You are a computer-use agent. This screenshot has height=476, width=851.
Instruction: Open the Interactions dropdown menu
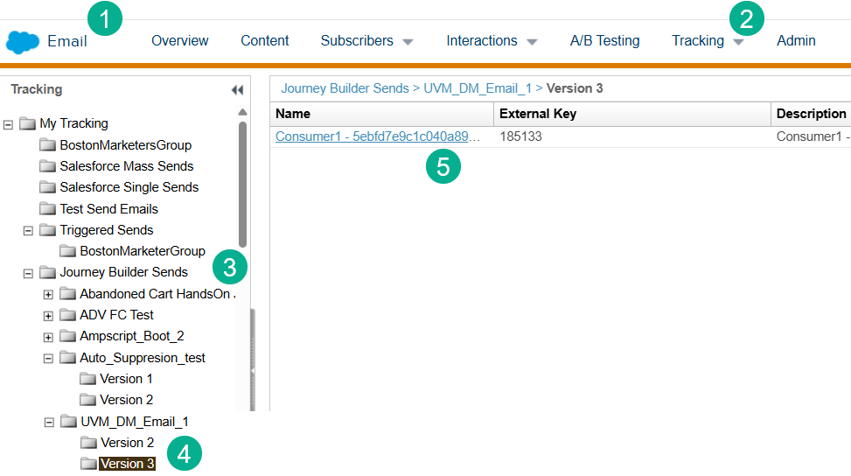(x=491, y=41)
